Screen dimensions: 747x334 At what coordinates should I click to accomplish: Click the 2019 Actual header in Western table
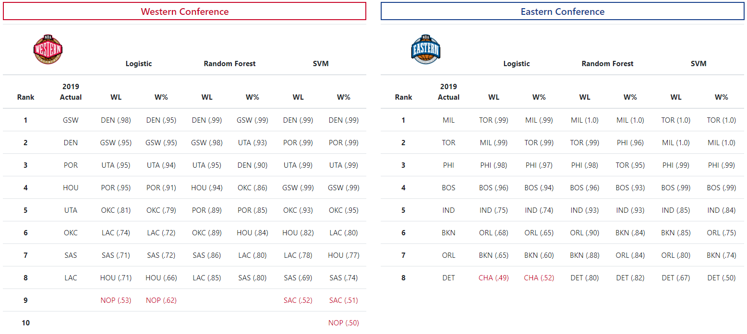point(71,92)
